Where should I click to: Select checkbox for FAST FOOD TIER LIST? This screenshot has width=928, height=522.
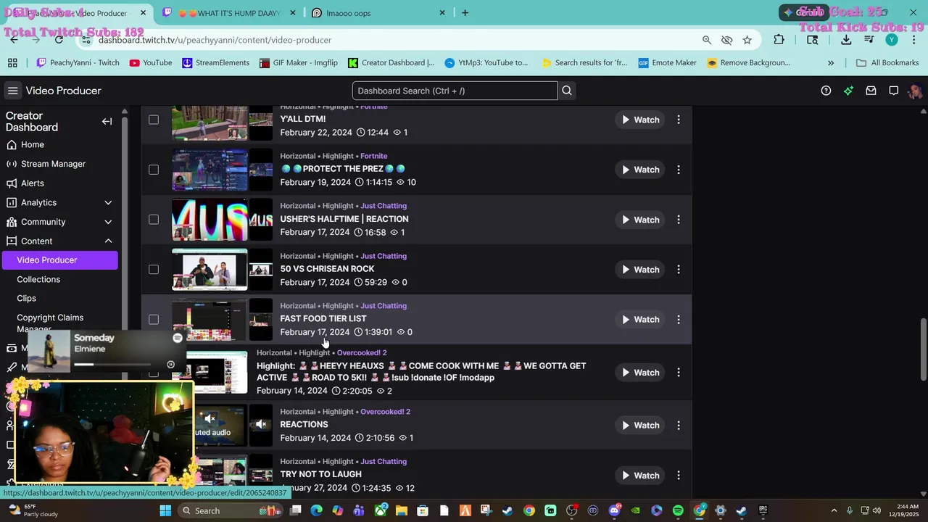pos(154,320)
